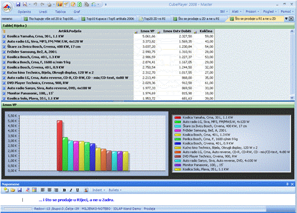
Task: Open the Općenito ribbon tab
Action: click(x=24, y=12)
